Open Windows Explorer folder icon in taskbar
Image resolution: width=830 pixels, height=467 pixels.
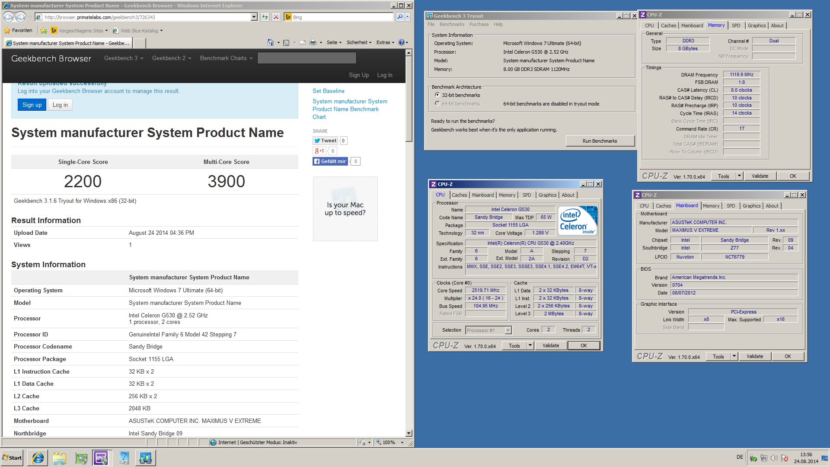(x=59, y=458)
